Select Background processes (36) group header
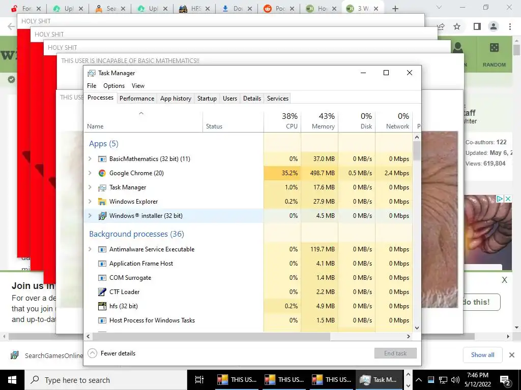This screenshot has width=521, height=390. pyautogui.click(x=136, y=234)
